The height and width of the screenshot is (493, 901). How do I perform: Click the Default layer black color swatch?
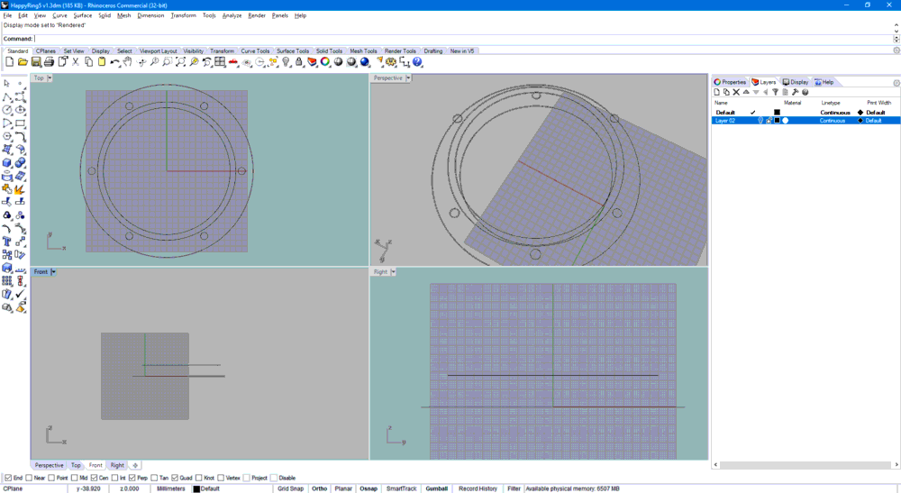tap(777, 113)
